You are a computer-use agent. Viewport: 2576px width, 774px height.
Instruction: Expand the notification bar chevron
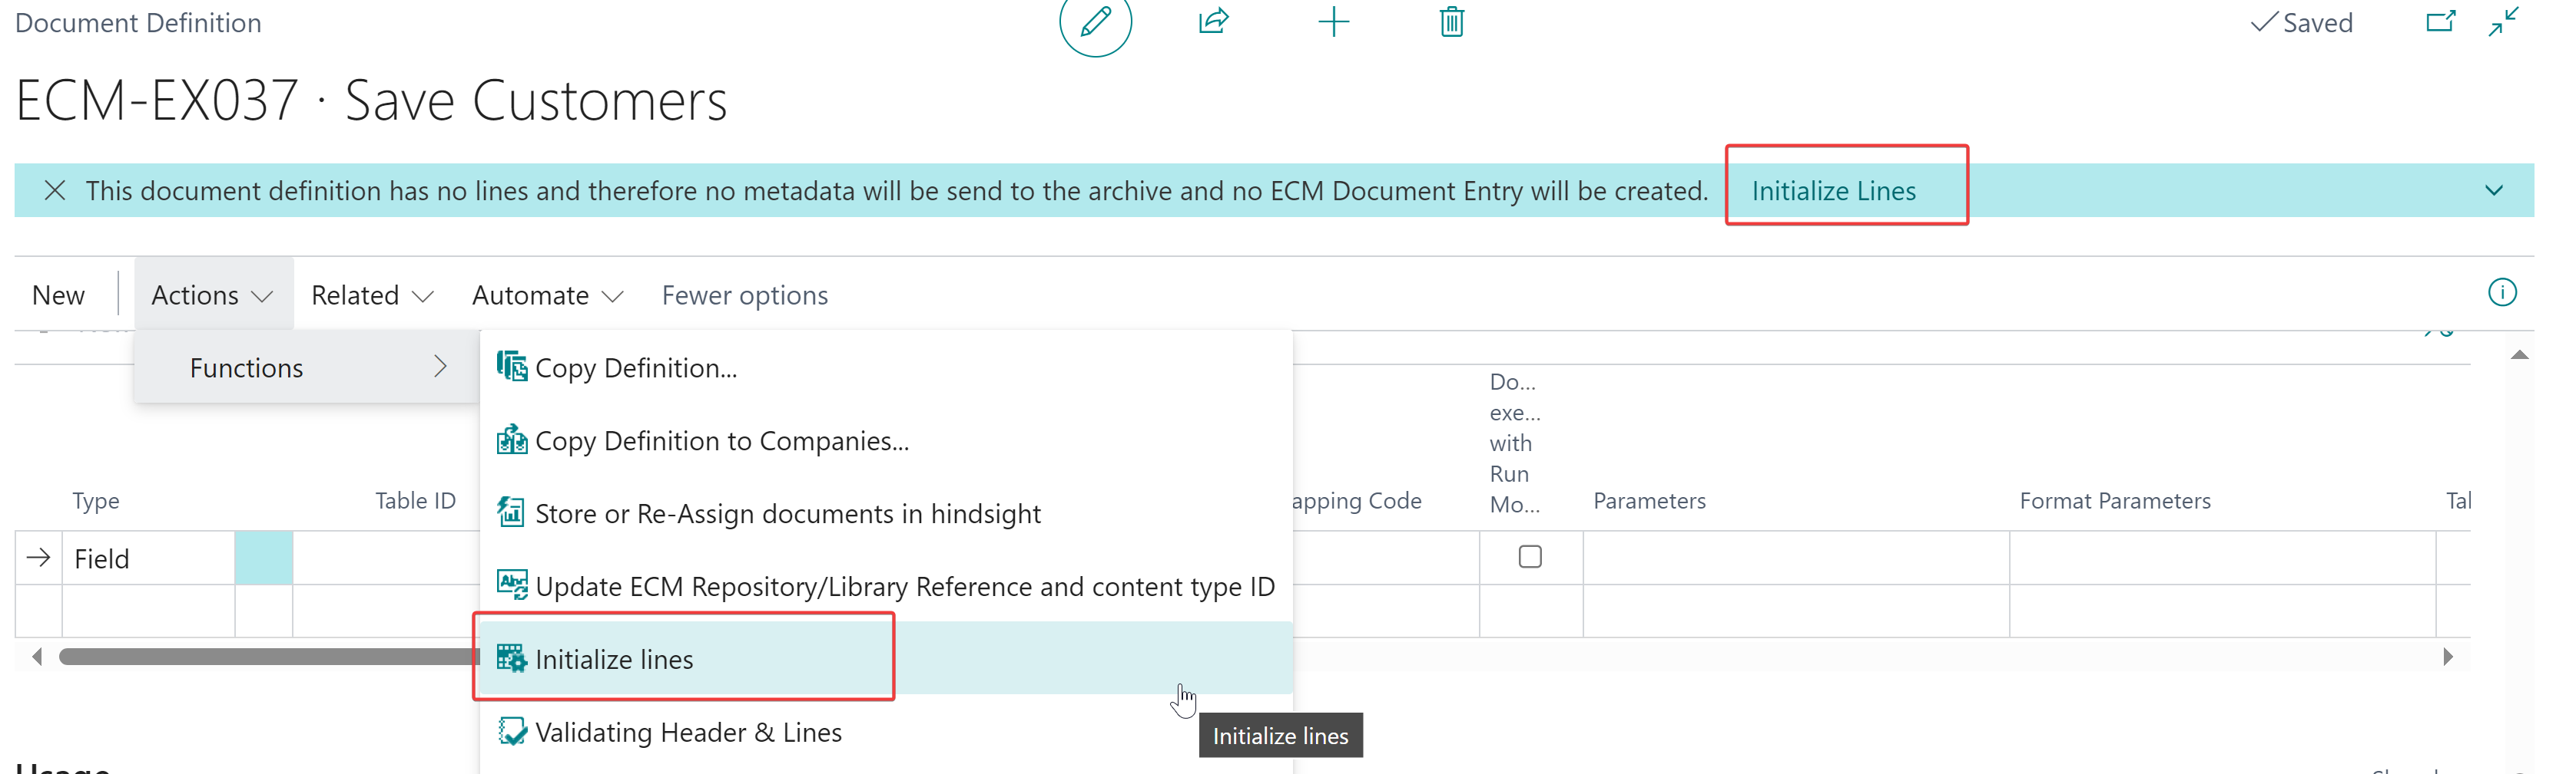[2494, 191]
